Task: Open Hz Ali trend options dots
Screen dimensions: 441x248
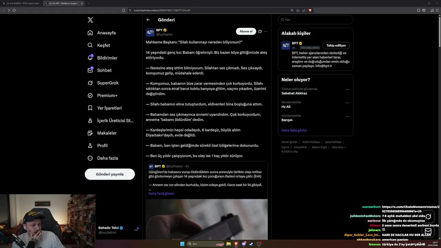Action: tap(348, 103)
